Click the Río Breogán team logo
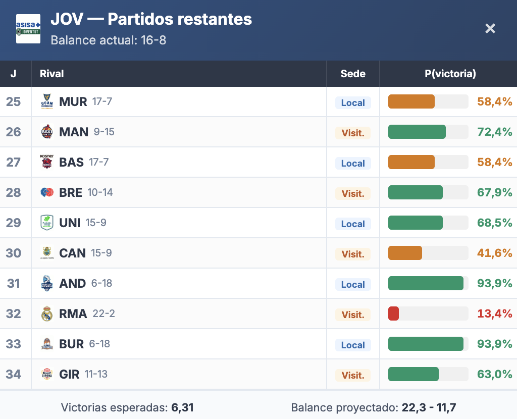 click(x=47, y=192)
